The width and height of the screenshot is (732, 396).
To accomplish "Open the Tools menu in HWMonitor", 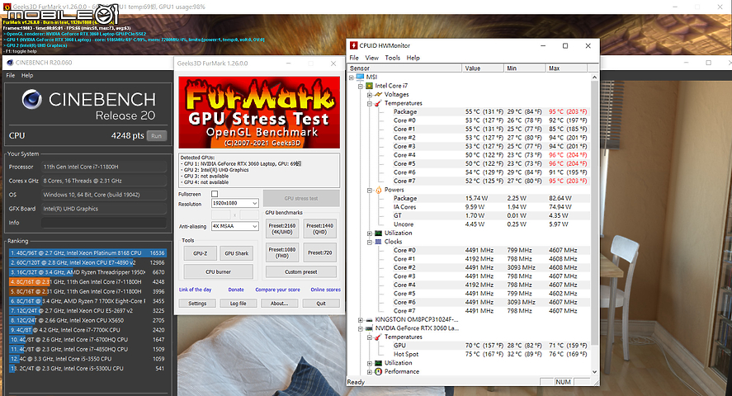I will click(393, 58).
